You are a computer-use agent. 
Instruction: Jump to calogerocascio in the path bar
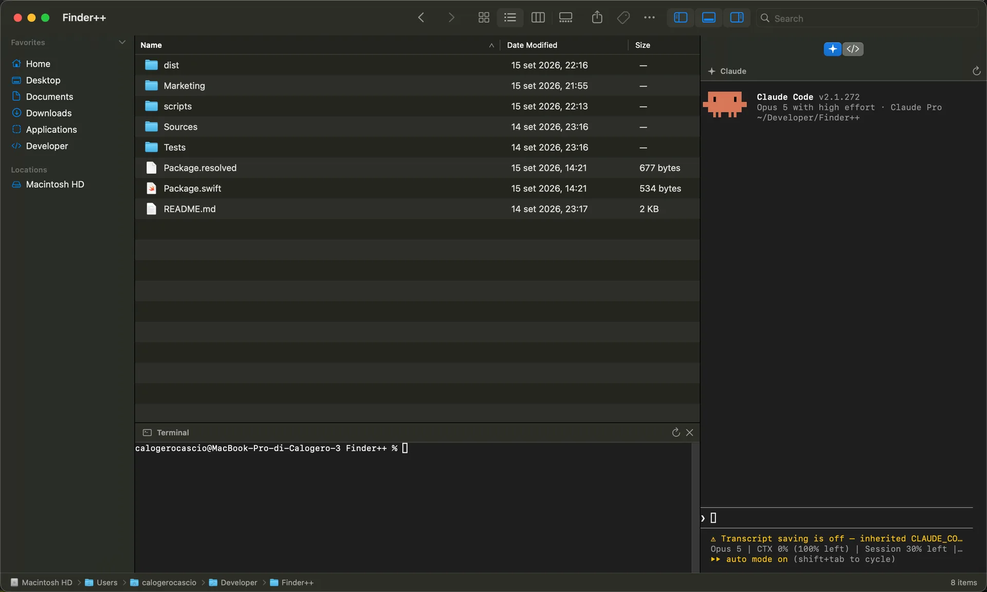tap(163, 582)
